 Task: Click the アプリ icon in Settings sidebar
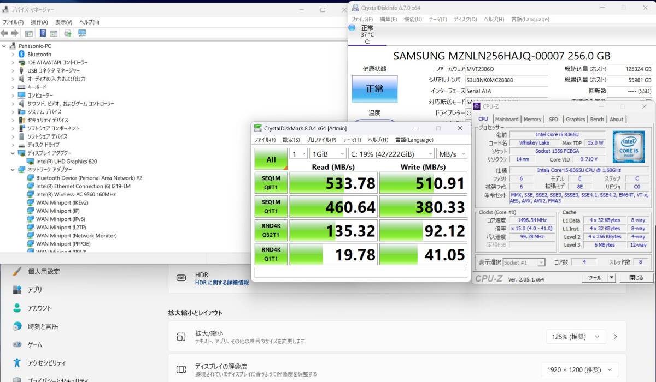(x=17, y=290)
